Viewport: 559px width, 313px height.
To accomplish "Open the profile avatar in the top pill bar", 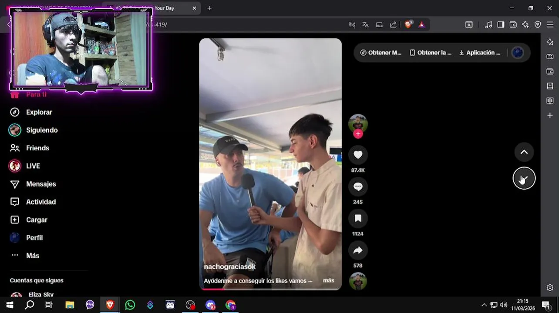I will point(518,53).
